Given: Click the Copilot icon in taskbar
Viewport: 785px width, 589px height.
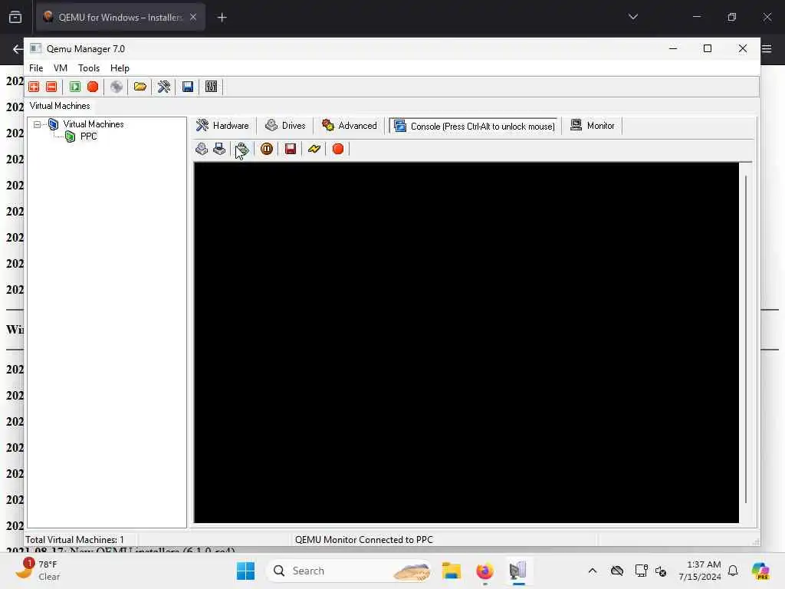Looking at the screenshot, I should [760, 571].
